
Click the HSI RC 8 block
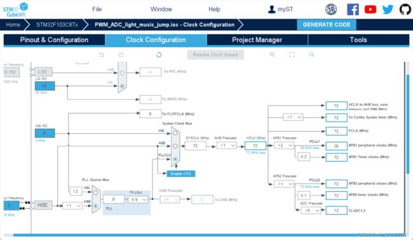coord(44,133)
